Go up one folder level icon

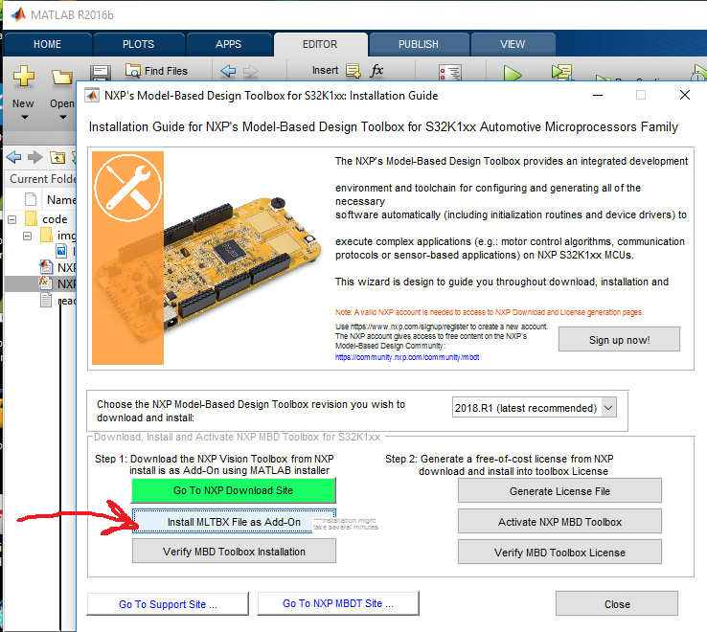57,157
